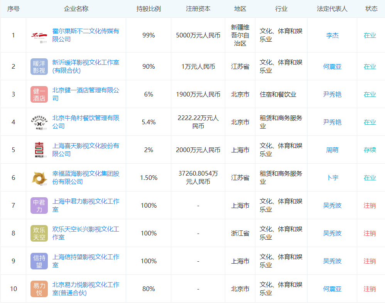
Task: Open 上海喜天影视文化股份有限公司 link
Action: pyautogui.click(x=86, y=150)
